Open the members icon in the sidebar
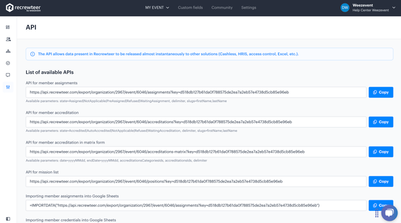The width and height of the screenshot is (401, 223). click(x=8, y=39)
